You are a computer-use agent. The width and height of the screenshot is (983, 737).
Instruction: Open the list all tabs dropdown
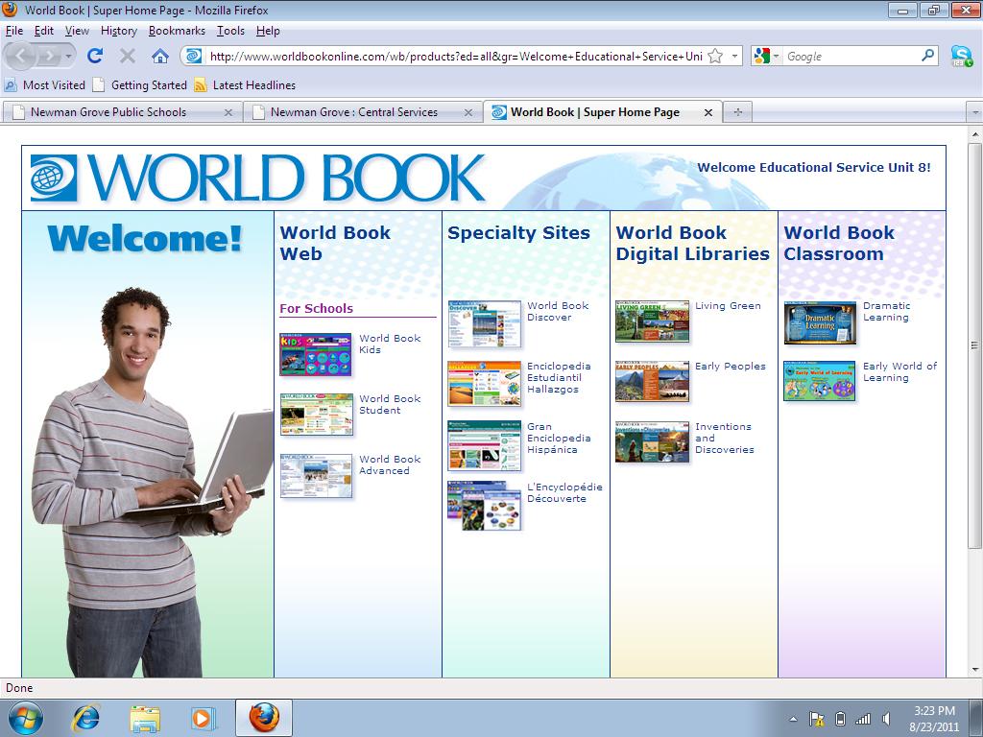click(975, 112)
